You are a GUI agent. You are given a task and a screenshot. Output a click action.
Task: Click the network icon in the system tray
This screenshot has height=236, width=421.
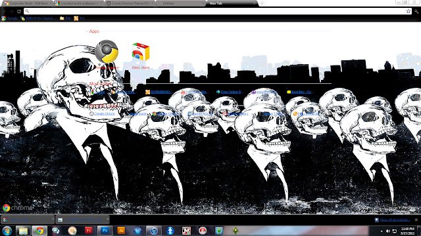point(395,231)
